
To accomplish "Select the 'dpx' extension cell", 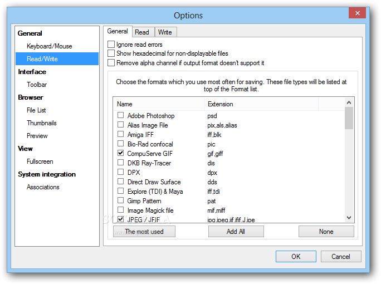I will (x=212, y=173).
